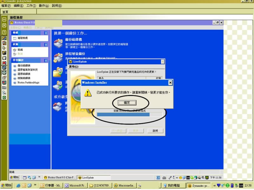Image resolution: width=254 pixels, height=190 pixels.
Task: Show hidden icons in the remote system tray
Action: [177, 178]
